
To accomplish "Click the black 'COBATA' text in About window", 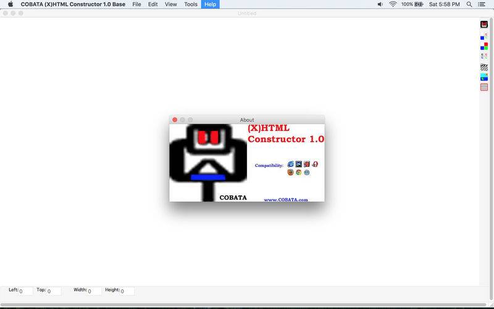I will pyautogui.click(x=233, y=198).
